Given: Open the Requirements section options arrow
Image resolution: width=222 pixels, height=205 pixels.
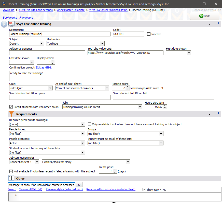Looking at the screenshot, I should pyautogui.click(x=209, y=114).
